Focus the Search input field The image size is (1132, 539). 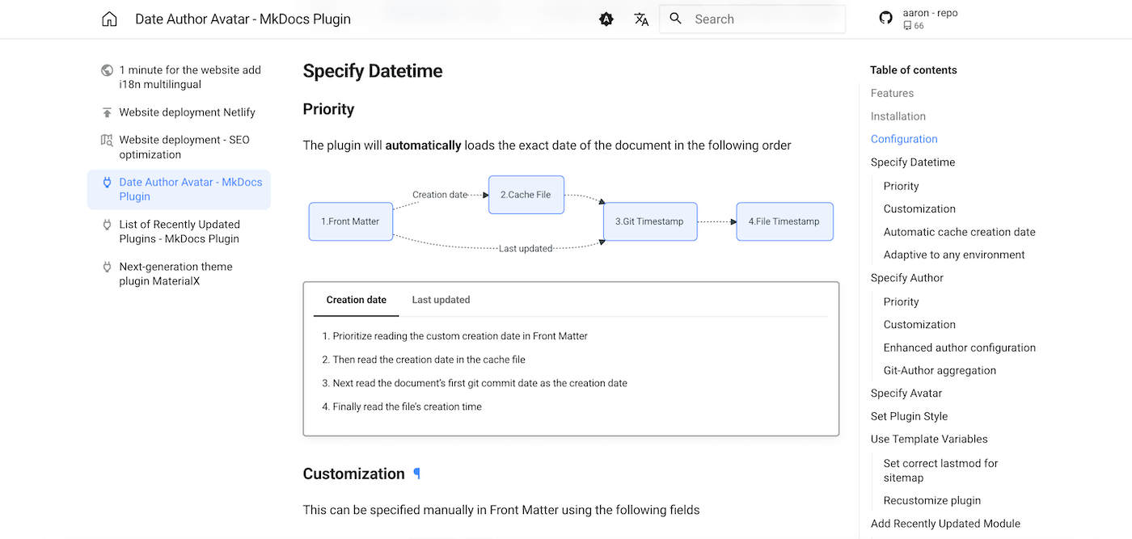(x=752, y=19)
